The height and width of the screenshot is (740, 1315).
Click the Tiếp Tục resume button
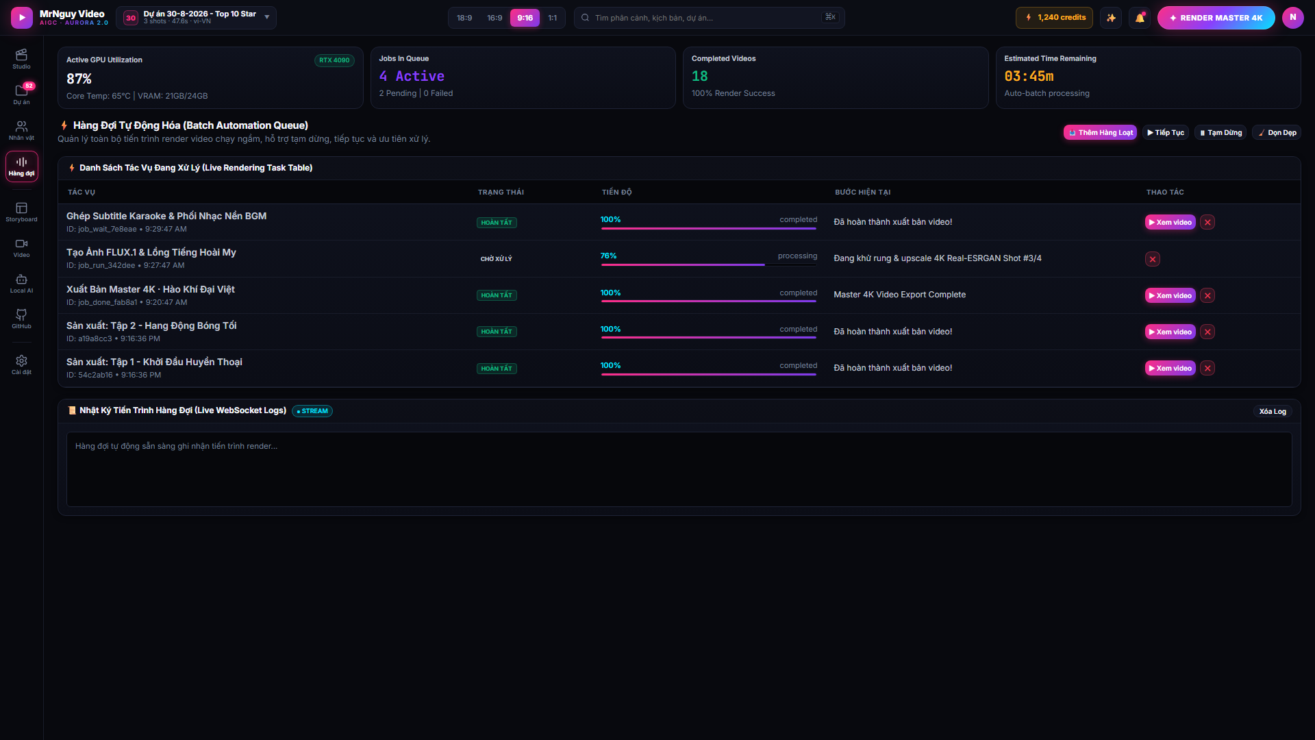point(1166,133)
